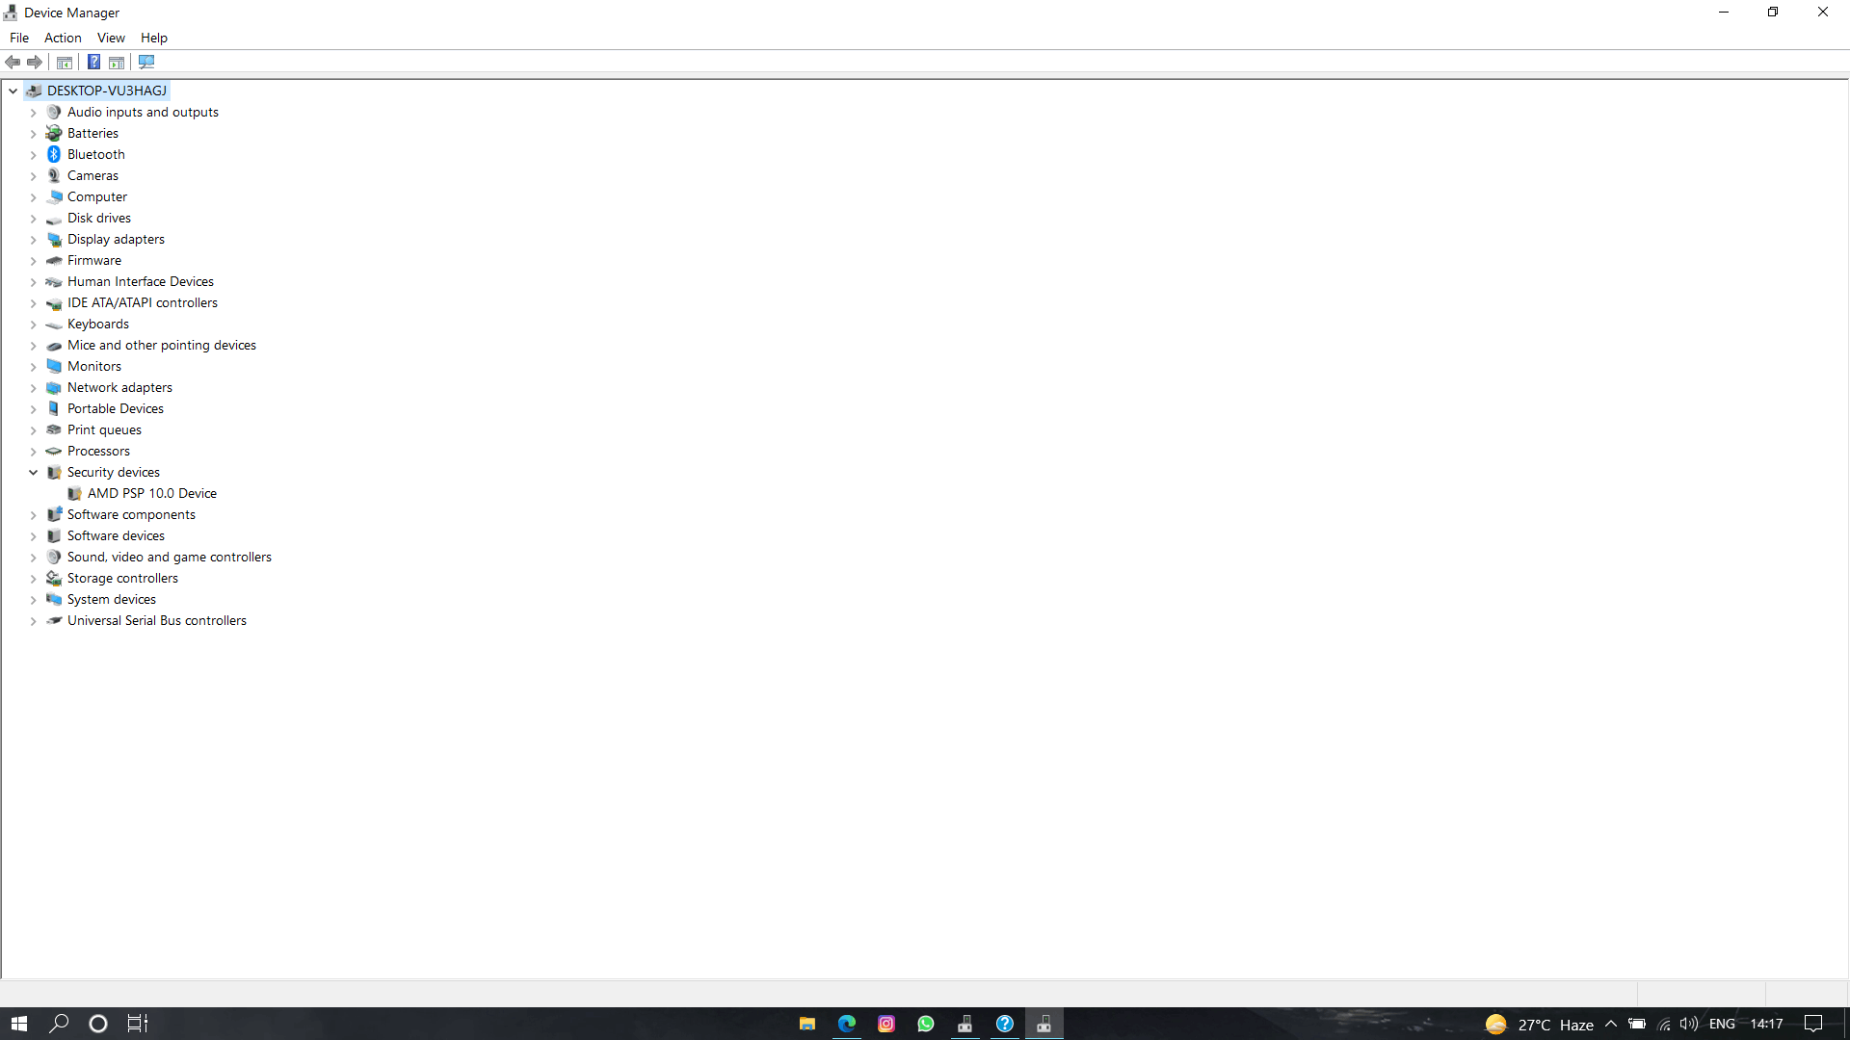This screenshot has width=1850, height=1040.
Task: Click the help icon in Device Manager toolbar
Action: pos(92,63)
